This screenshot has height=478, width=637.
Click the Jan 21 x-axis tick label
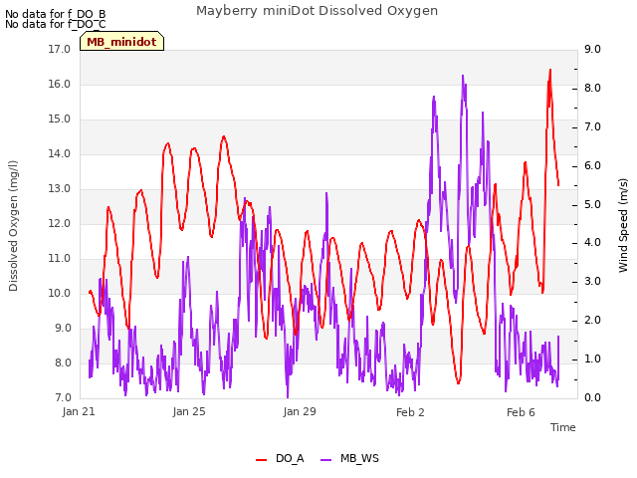[79, 412]
